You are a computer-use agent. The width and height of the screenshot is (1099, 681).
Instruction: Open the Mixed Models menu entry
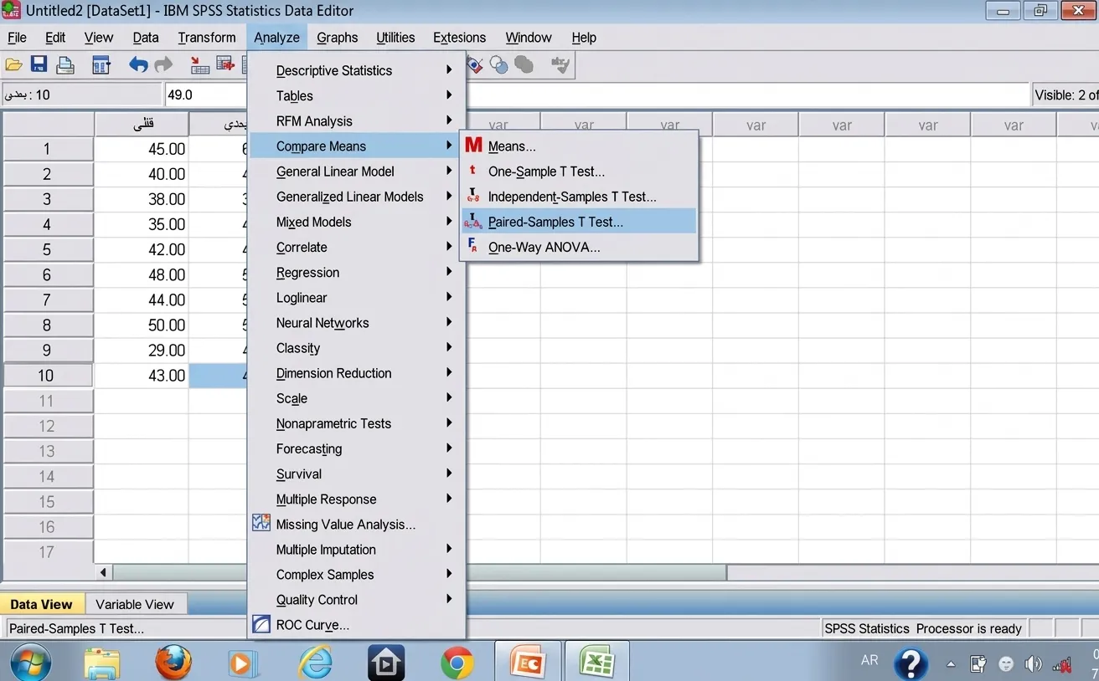[x=356, y=222]
